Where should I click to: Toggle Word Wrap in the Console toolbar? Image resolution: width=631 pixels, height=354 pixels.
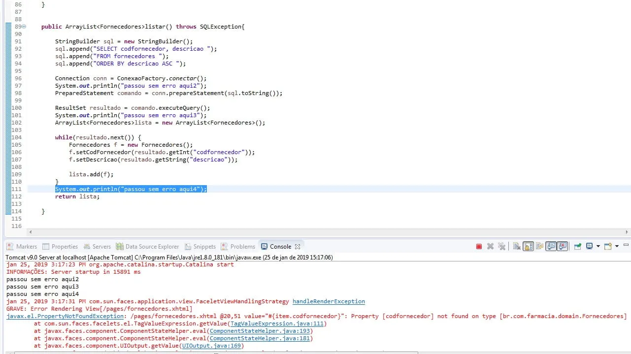click(539, 246)
